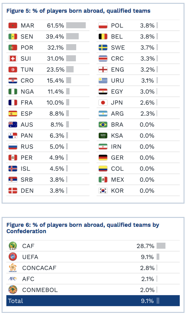Viewport: 188px width, 317px height.
Task: Select the GER 0.0% value
Action: [147, 158]
